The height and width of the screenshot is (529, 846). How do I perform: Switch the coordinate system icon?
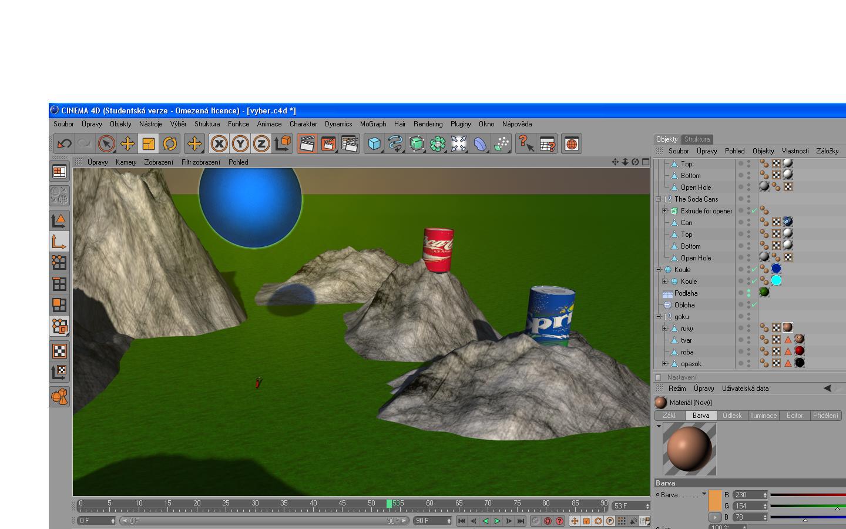click(x=283, y=143)
